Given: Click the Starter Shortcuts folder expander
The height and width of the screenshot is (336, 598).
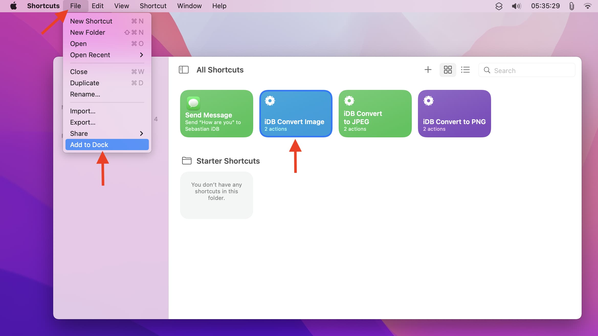Looking at the screenshot, I should pyautogui.click(x=186, y=161).
